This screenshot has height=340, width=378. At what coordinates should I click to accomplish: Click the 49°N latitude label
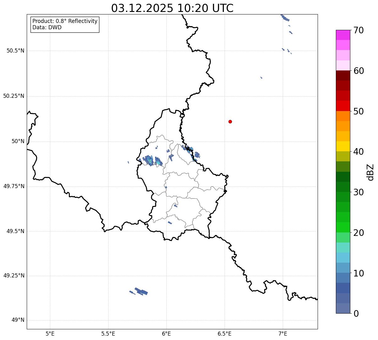(x=18, y=320)
